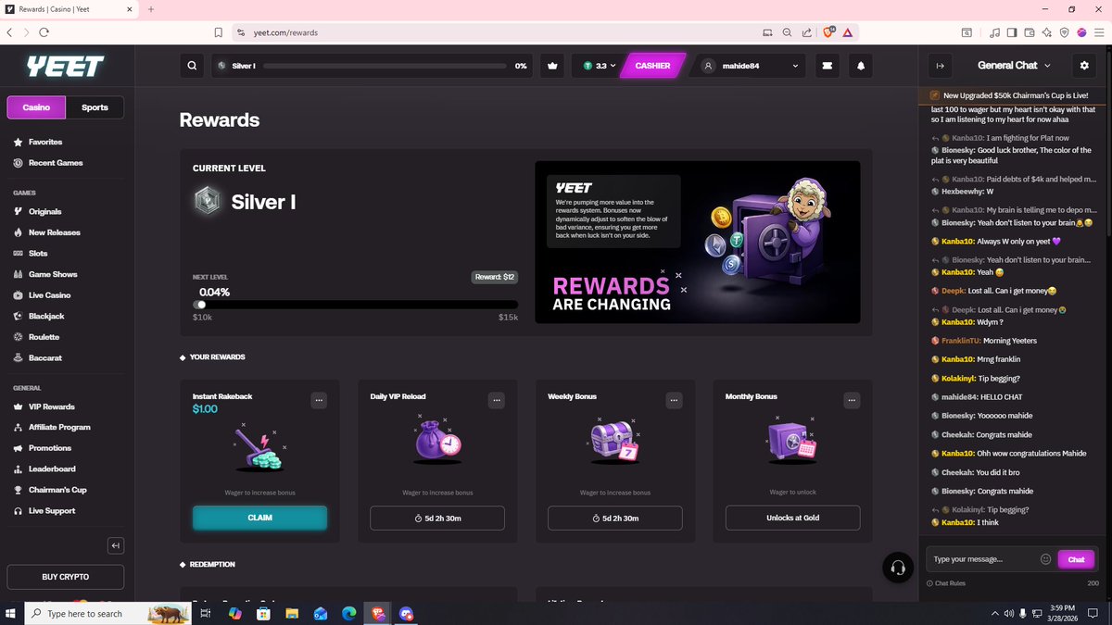Expand the General Chat room selector

pyautogui.click(x=1014, y=66)
